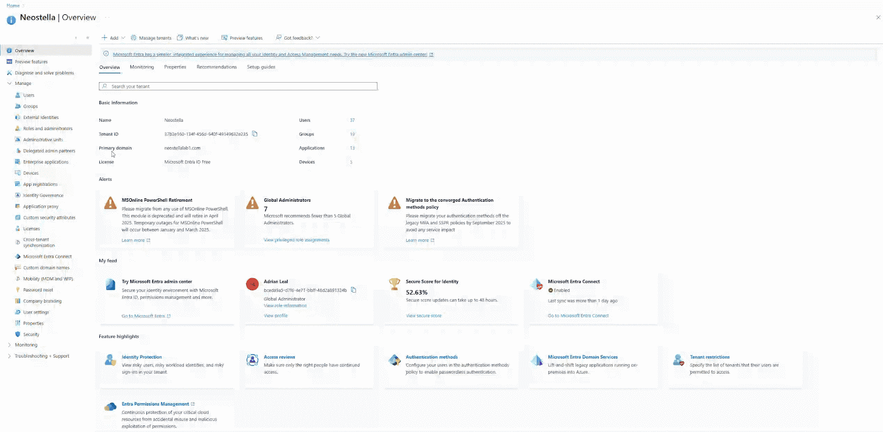Click Custom domain names icon
This screenshot has height=432, width=883.
tap(18, 268)
